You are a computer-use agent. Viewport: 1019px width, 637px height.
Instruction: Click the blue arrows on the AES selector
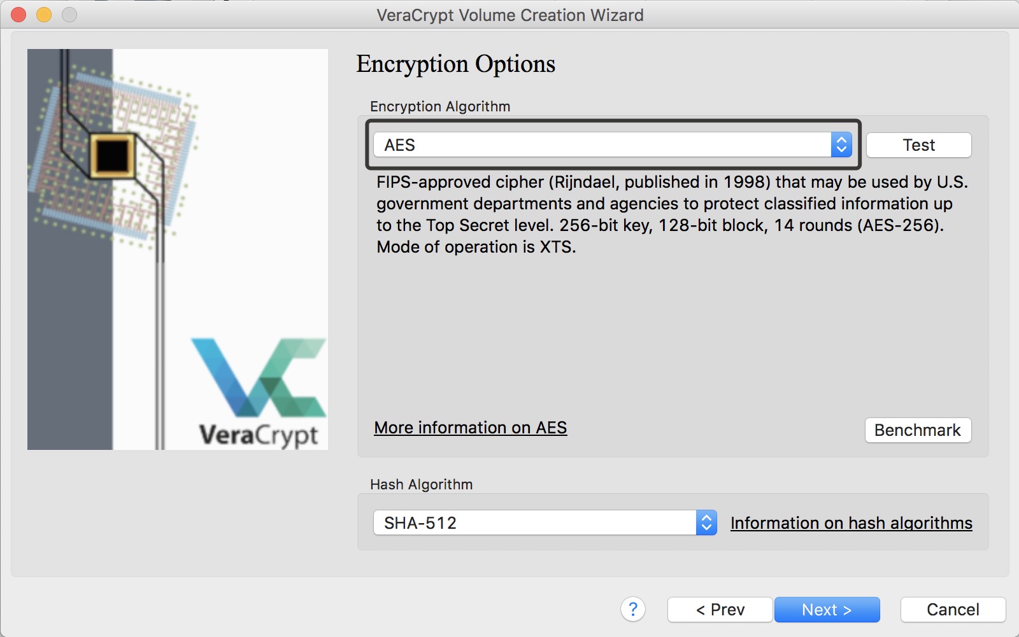tap(841, 145)
